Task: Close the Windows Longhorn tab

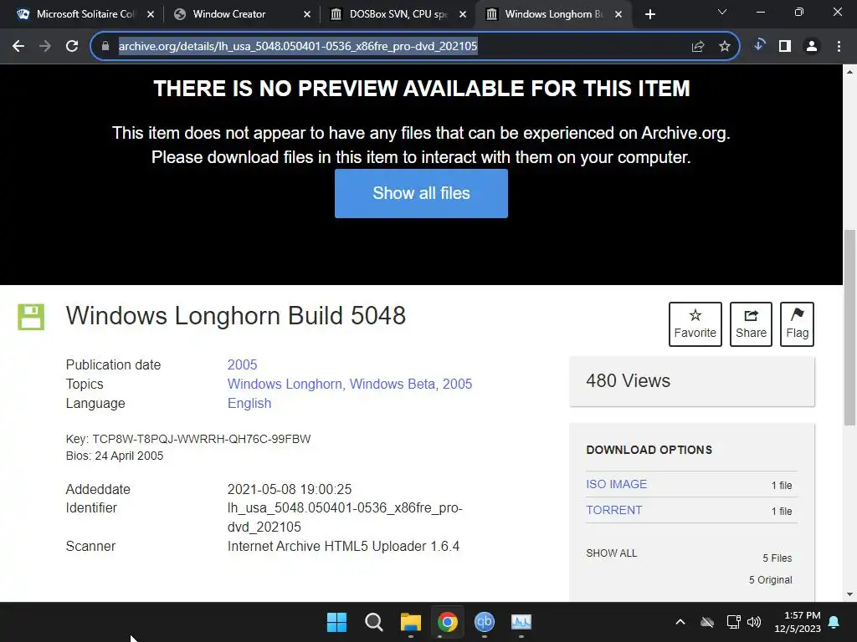Action: (x=618, y=15)
